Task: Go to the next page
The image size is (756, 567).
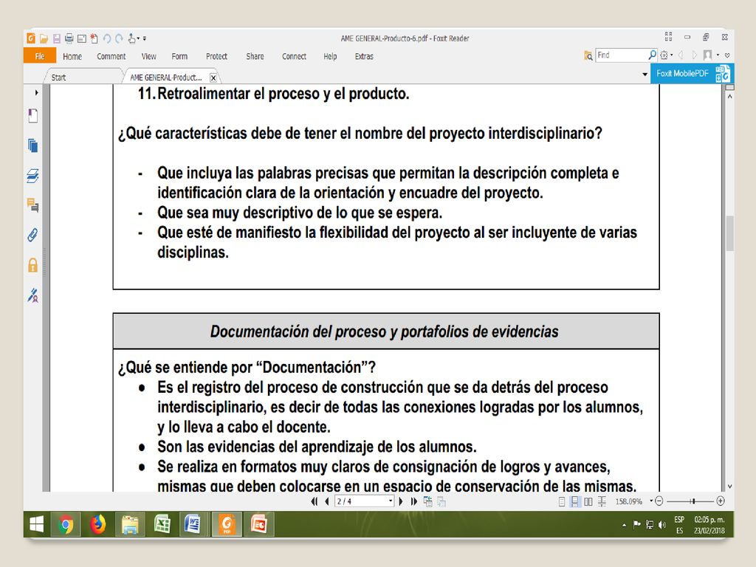Action: (x=401, y=501)
